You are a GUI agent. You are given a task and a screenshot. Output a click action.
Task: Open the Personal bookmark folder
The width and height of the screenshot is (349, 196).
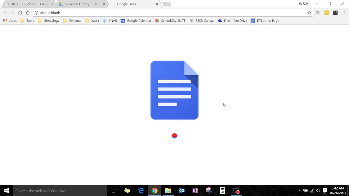(72, 21)
